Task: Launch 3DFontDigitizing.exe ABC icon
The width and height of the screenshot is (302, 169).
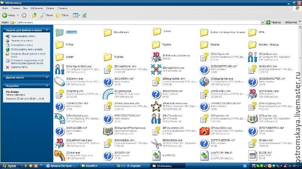Action: click(60, 119)
